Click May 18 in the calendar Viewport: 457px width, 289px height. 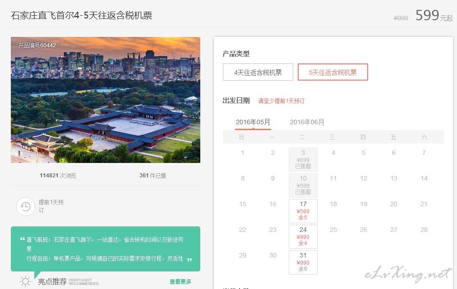click(333, 204)
